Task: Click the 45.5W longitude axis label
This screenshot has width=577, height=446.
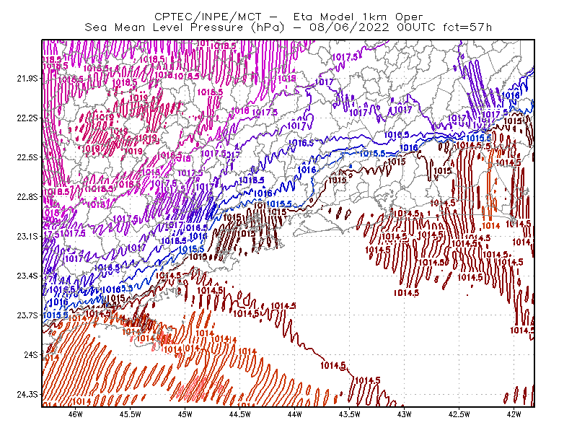Action: (x=131, y=414)
